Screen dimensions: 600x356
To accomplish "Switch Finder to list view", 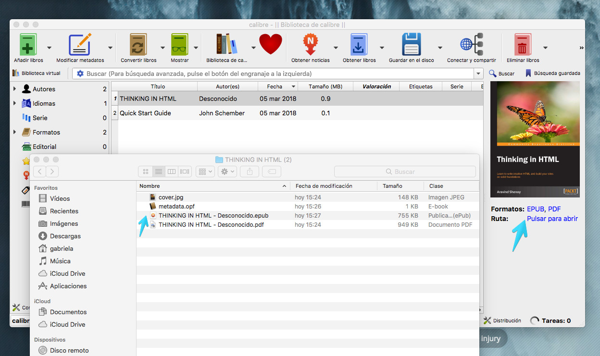I will click(x=159, y=172).
